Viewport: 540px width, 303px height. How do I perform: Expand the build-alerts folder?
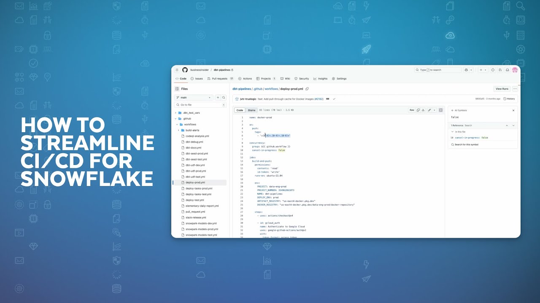pos(178,130)
